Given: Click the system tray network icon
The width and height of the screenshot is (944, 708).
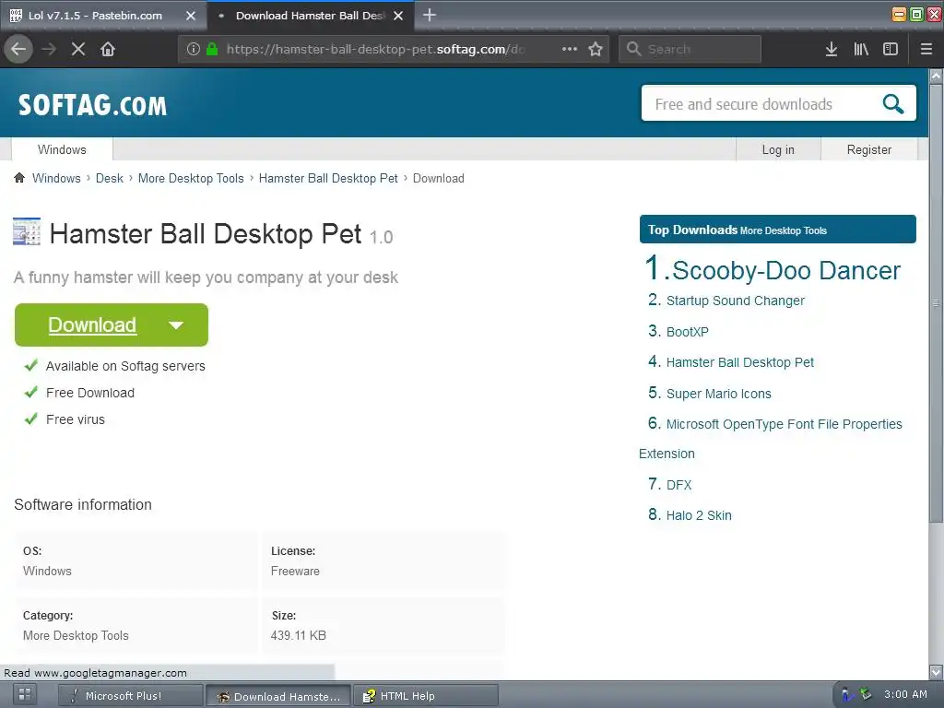Looking at the screenshot, I should [865, 694].
